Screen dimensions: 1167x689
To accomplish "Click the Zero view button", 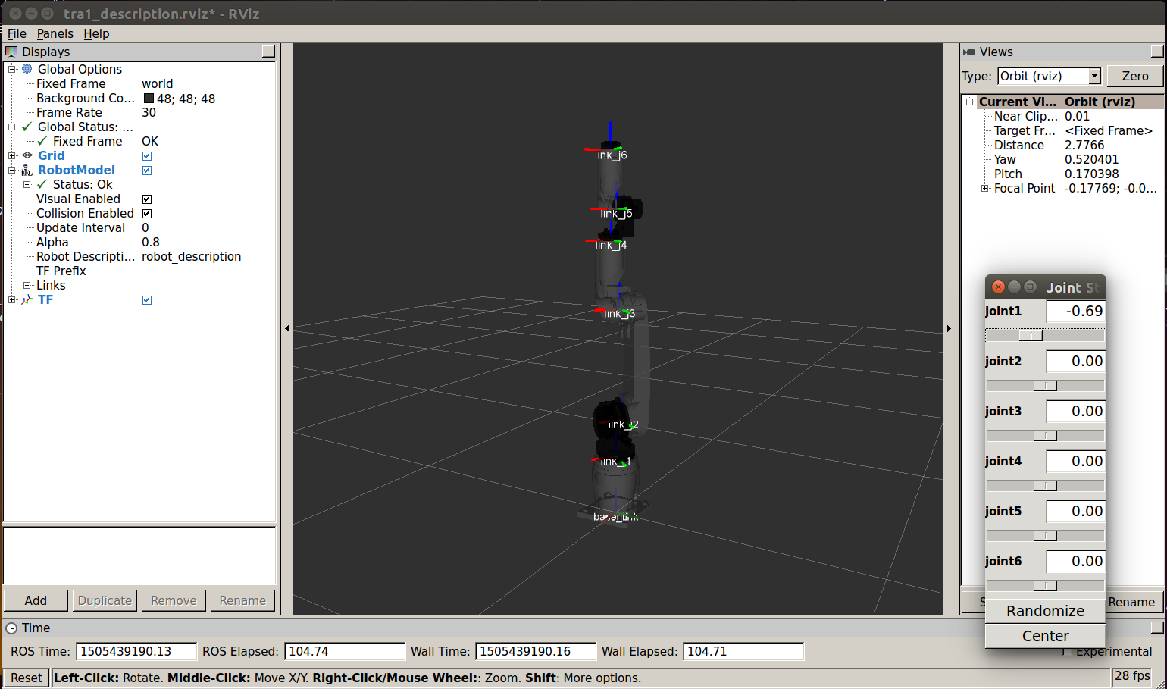I will [x=1134, y=76].
